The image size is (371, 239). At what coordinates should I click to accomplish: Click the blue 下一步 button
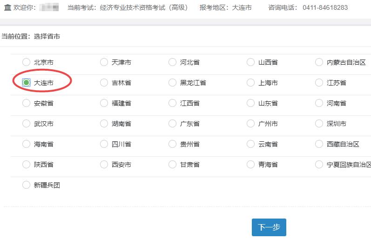click(x=269, y=227)
